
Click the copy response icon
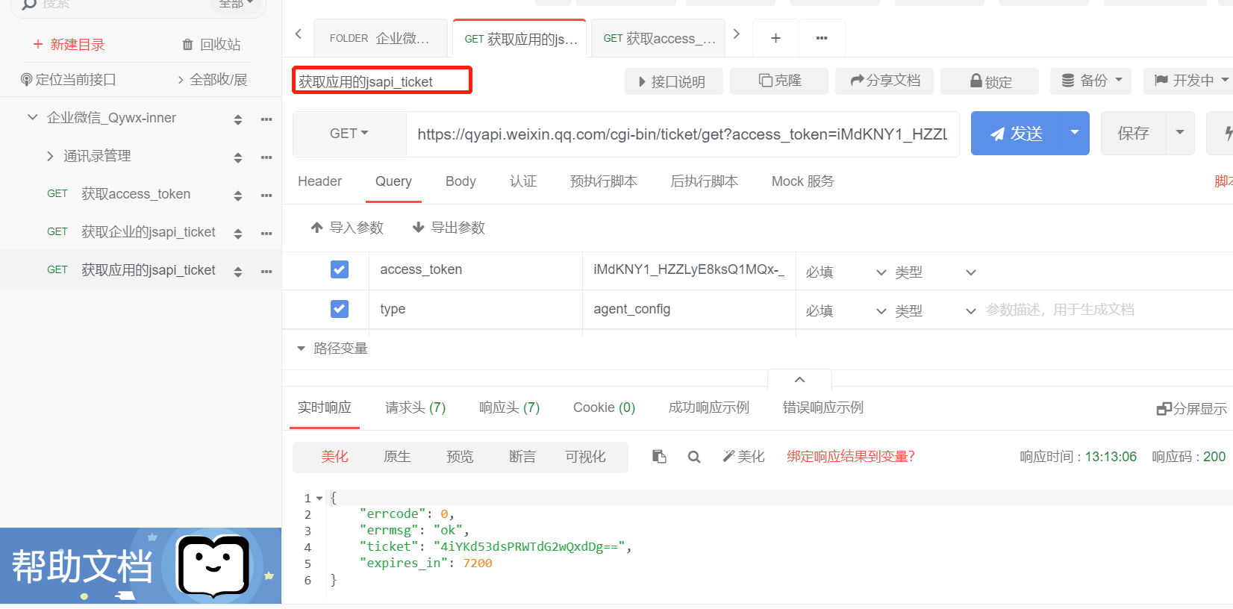click(659, 457)
